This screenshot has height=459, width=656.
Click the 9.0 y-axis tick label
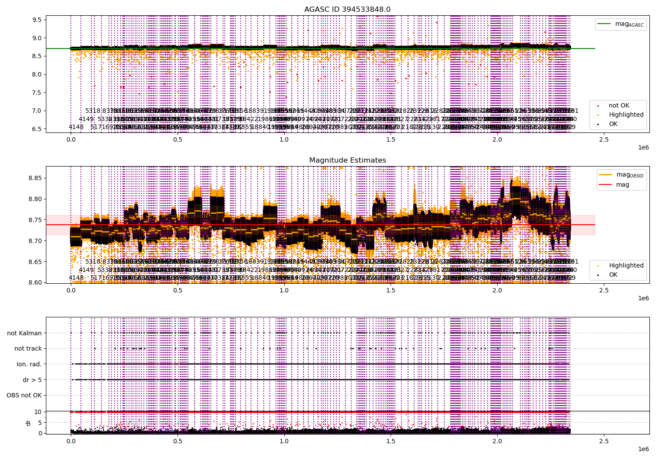point(36,38)
